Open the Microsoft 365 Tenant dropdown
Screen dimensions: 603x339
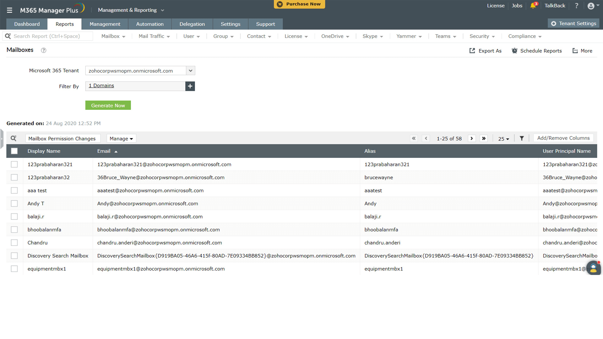(190, 70)
